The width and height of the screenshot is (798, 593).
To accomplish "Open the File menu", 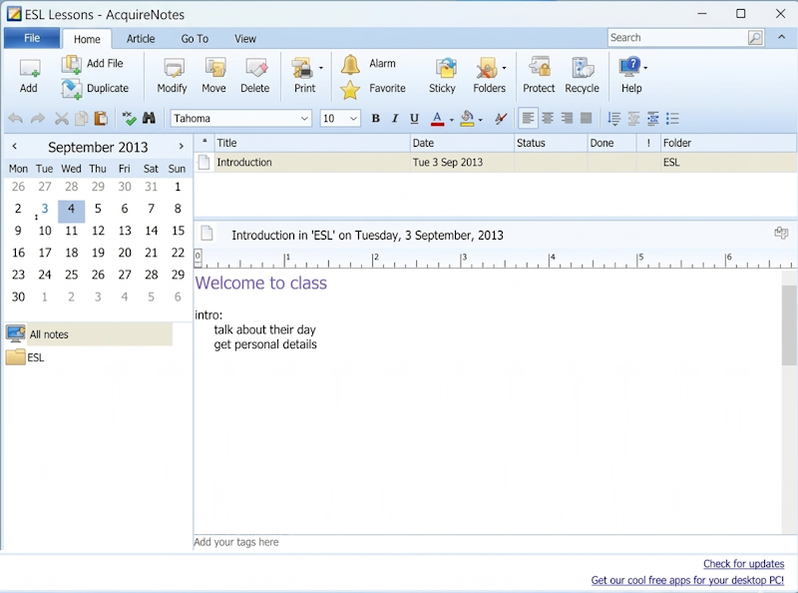I will [x=32, y=38].
